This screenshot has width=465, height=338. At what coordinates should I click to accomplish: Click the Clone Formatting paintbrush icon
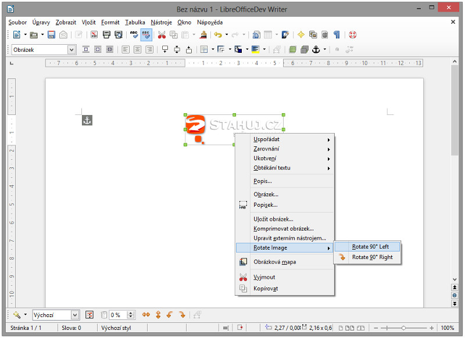click(203, 35)
